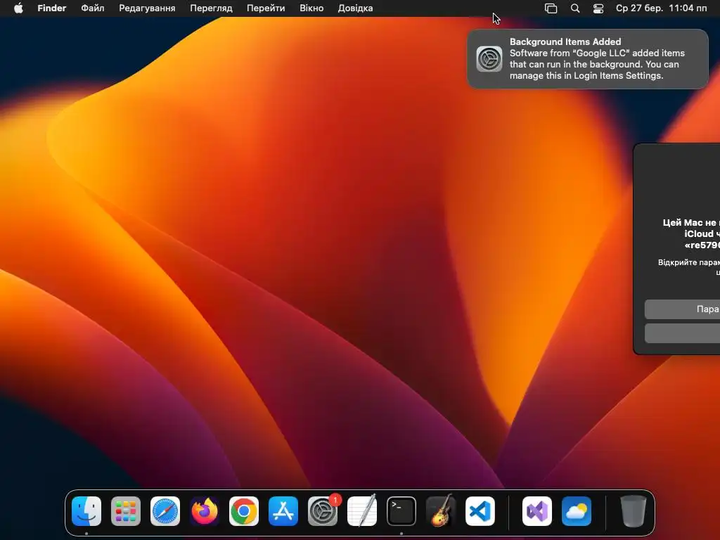This screenshot has width=720, height=540.
Task: Click the Background Items Added notification
Action: click(x=588, y=59)
